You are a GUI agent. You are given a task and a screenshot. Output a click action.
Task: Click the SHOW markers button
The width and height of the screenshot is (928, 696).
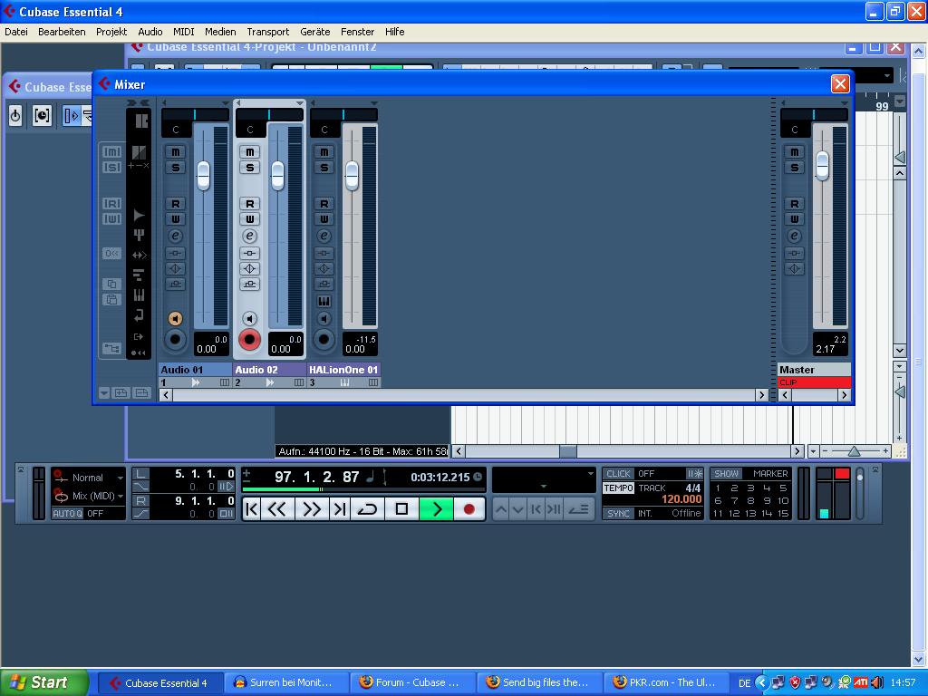(726, 473)
